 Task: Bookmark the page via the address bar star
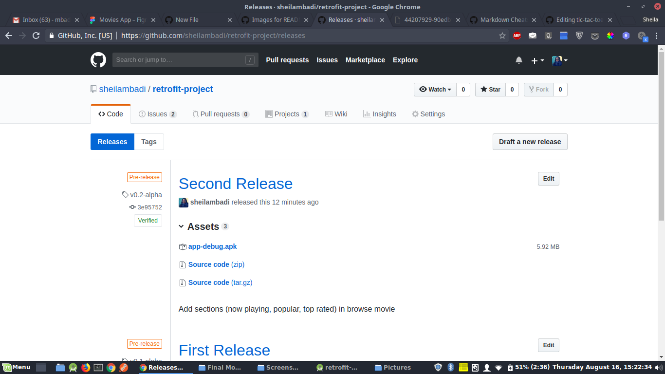(x=502, y=36)
